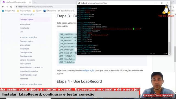This screenshot has height=99, width=176.
Task: Close the PuTTY terminal window
Action: point(167,3)
